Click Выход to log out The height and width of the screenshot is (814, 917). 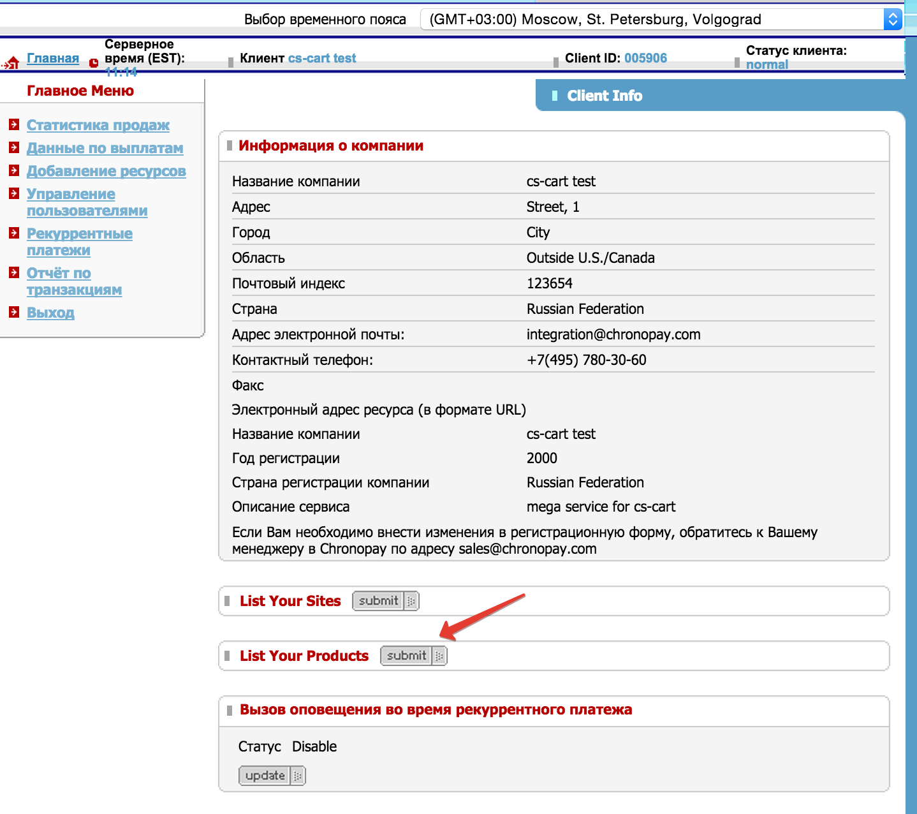pos(50,313)
